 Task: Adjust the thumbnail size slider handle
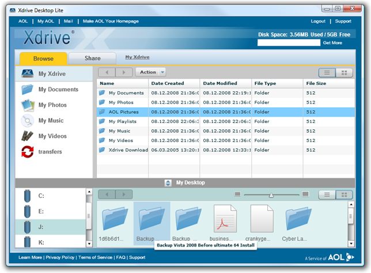271,195
